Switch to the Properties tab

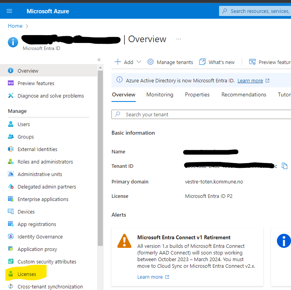[x=197, y=94]
